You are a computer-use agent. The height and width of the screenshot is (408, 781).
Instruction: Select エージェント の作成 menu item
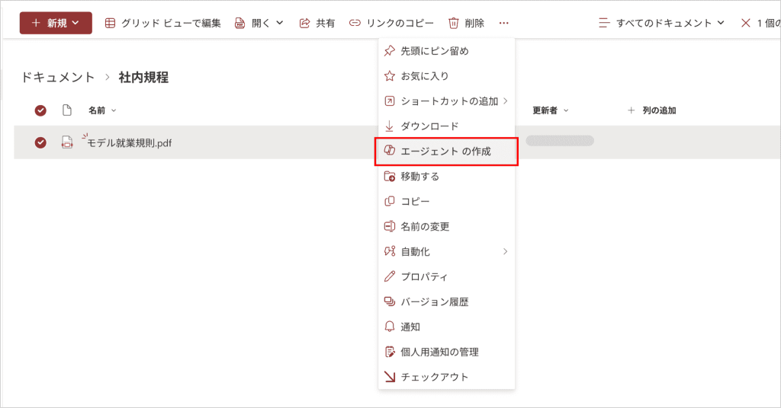coord(446,151)
